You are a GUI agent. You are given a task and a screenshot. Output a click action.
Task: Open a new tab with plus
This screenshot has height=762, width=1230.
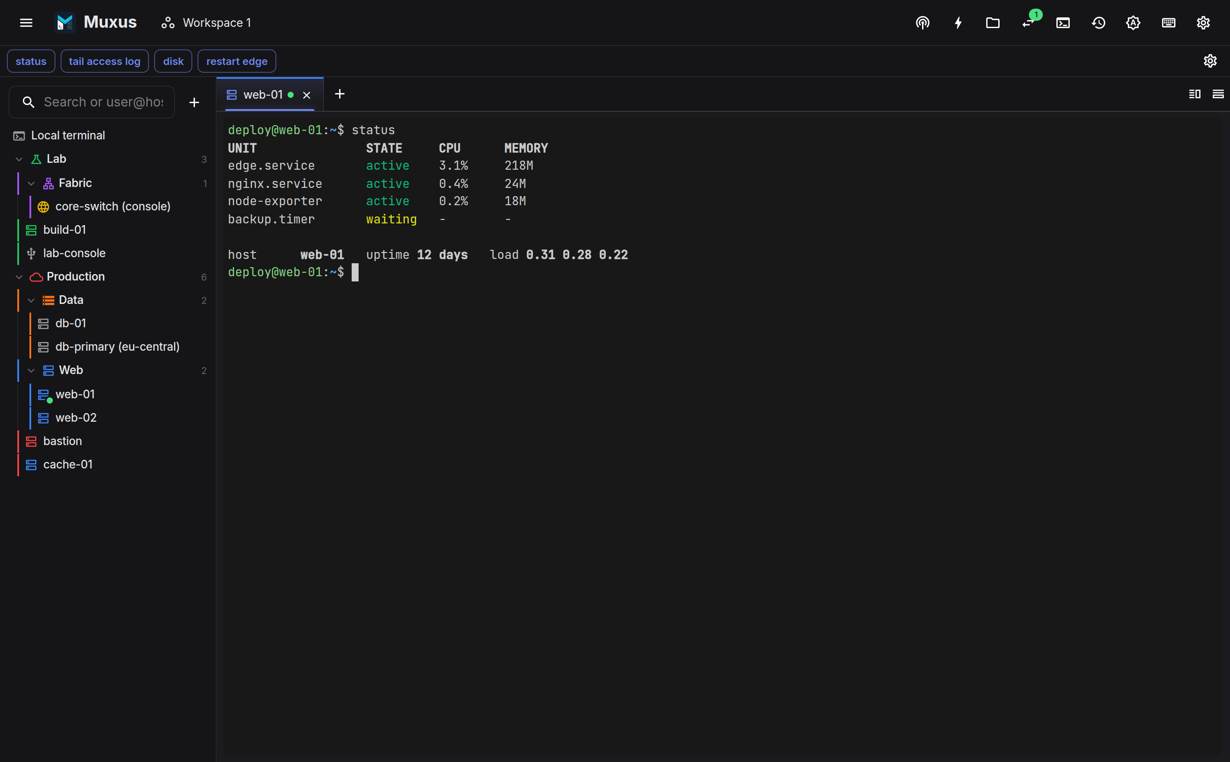click(x=340, y=94)
